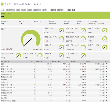Open settings gear for 受信トラフィック row
The width and height of the screenshot is (111, 103).
click(106, 69)
